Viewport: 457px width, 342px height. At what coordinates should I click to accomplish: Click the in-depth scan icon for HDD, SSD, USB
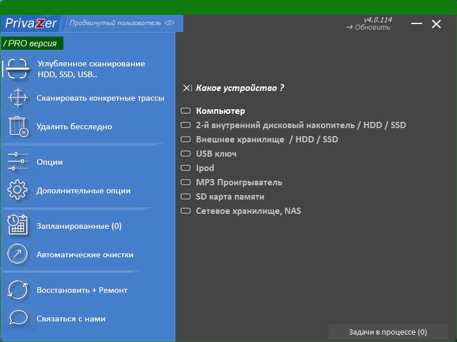click(x=18, y=69)
